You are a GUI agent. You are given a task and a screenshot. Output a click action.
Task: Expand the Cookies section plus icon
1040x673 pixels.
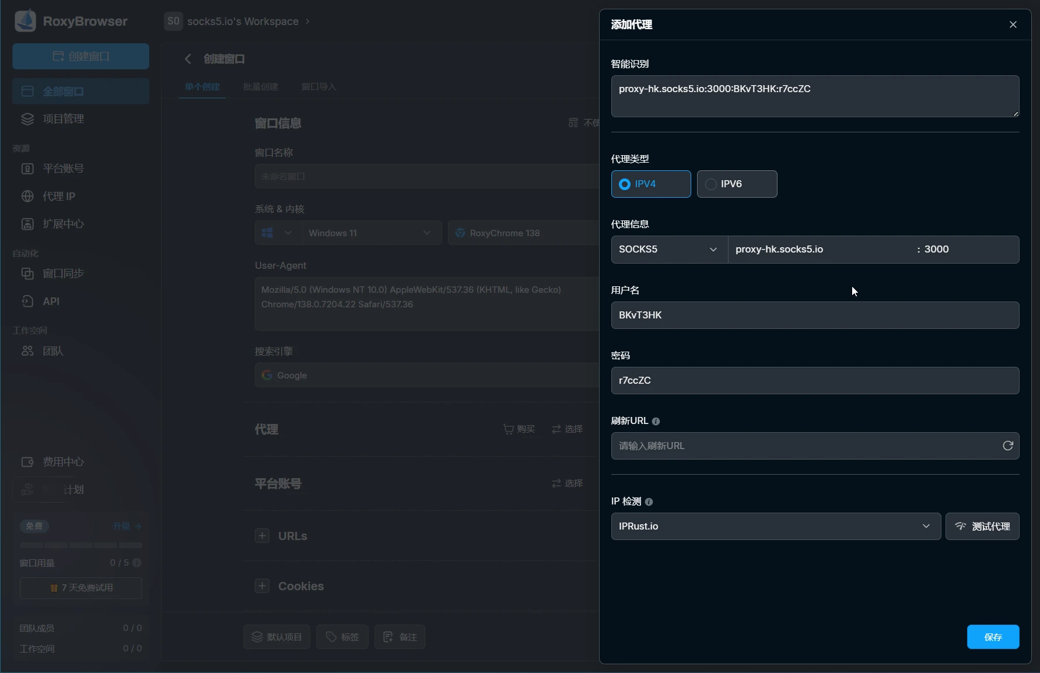tap(262, 586)
